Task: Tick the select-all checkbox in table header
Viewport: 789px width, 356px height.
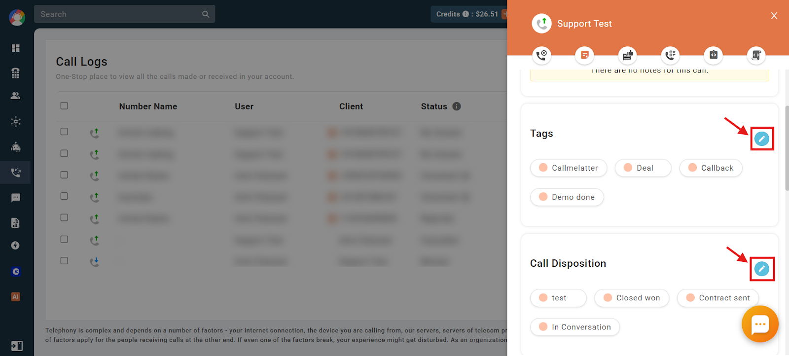Action: pos(64,106)
